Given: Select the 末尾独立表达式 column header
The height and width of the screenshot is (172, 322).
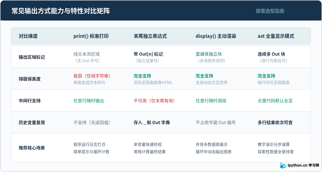Looking at the screenshot, I should pyautogui.click(x=150, y=36).
